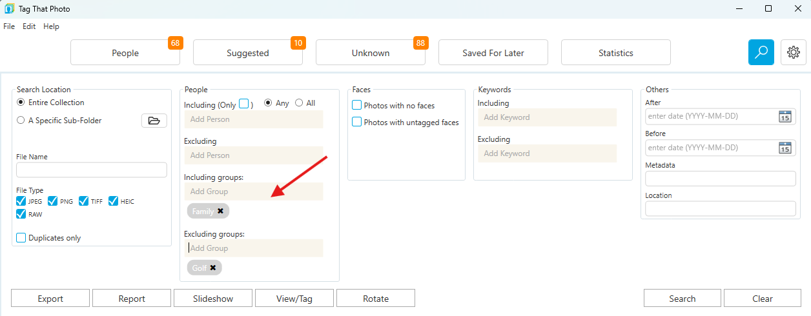Screen dimensions: 811x316
Task: Remove the Golf group tag
Action: [x=212, y=268]
